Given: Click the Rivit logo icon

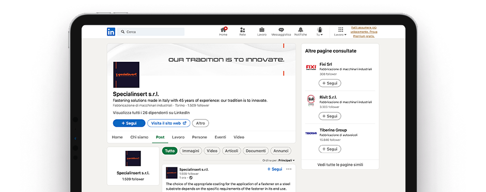Looking at the screenshot, I should [311, 100].
